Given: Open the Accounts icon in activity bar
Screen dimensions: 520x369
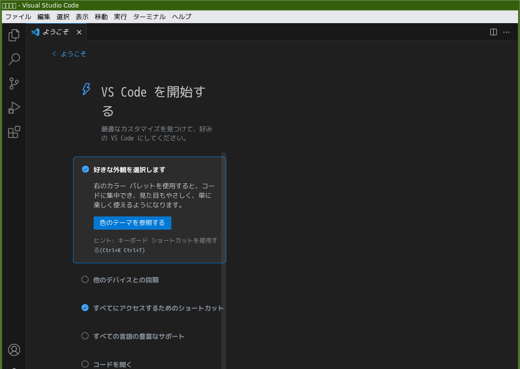Looking at the screenshot, I should pos(14,350).
